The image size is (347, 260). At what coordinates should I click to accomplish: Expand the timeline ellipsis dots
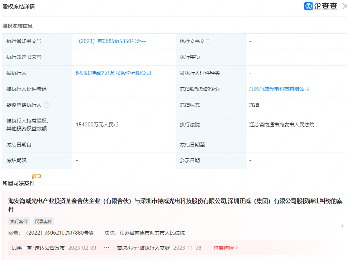point(106,247)
